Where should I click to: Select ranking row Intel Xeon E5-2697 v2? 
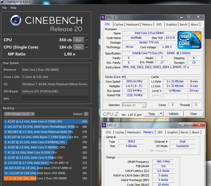pos(46,163)
